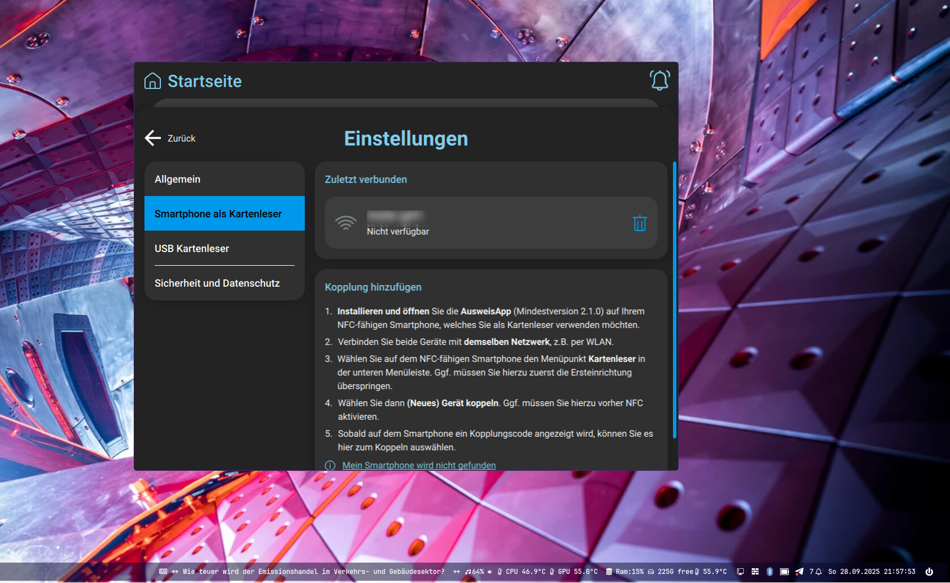Screen dimensions: 950x583
Task: Click the Zurück back button label
Action: pos(181,138)
